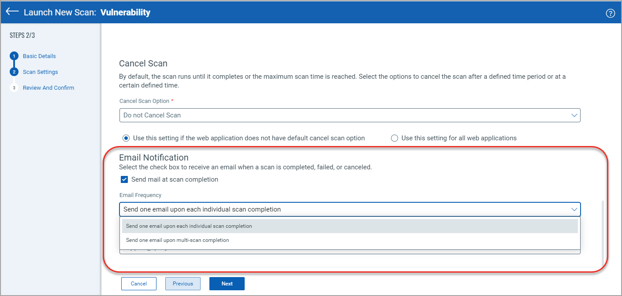Go to Basic Details step
622x296 pixels.
pyautogui.click(x=39, y=56)
